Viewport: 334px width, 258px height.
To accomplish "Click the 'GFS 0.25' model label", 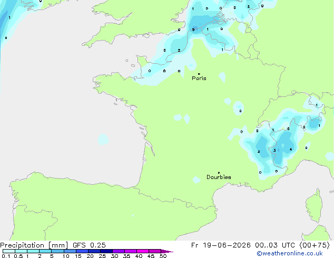I will pos(89,245).
